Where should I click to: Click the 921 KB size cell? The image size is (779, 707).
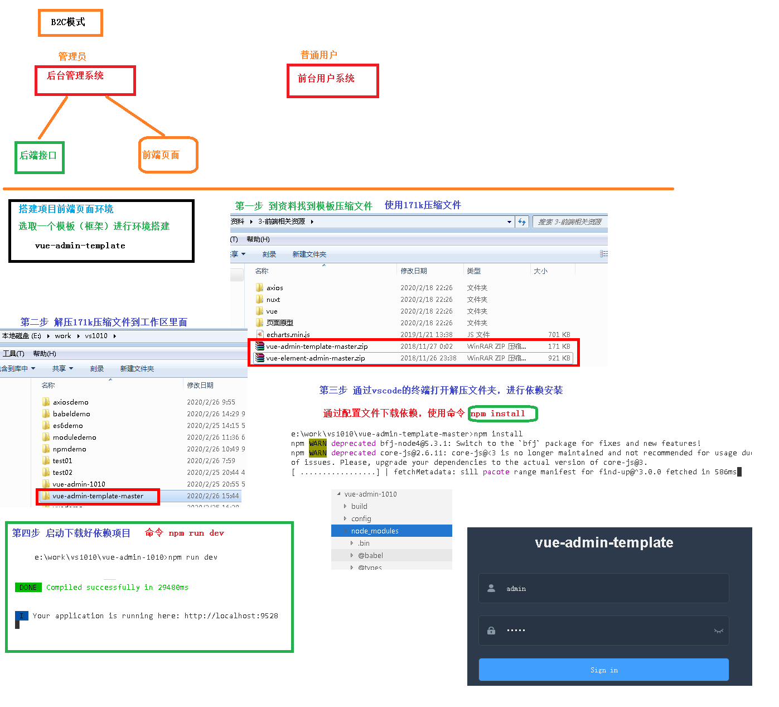pos(559,358)
